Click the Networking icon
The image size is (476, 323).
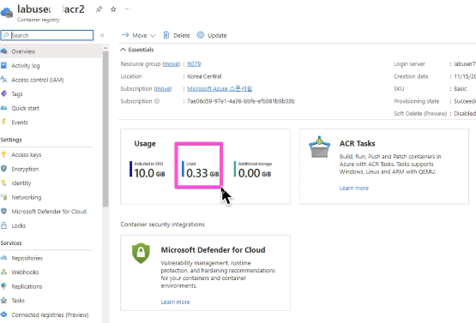pos(4,197)
